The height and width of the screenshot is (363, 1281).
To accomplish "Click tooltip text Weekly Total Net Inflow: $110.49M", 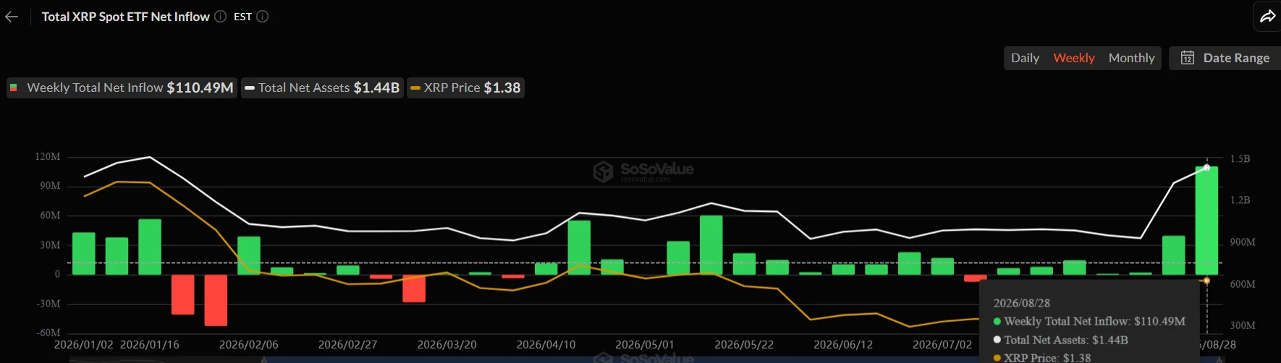I will click(1094, 321).
